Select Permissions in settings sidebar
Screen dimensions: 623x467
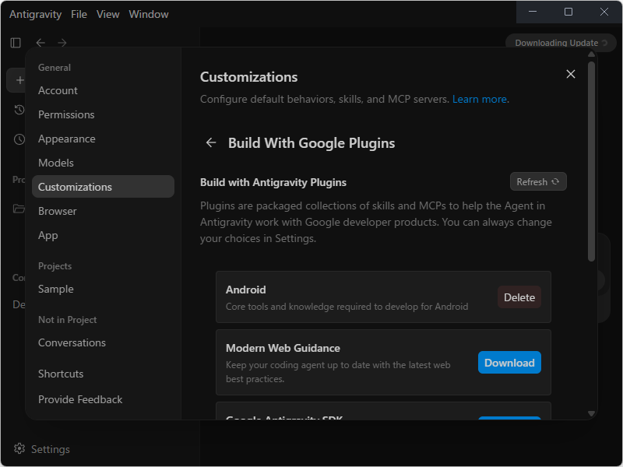(103, 114)
